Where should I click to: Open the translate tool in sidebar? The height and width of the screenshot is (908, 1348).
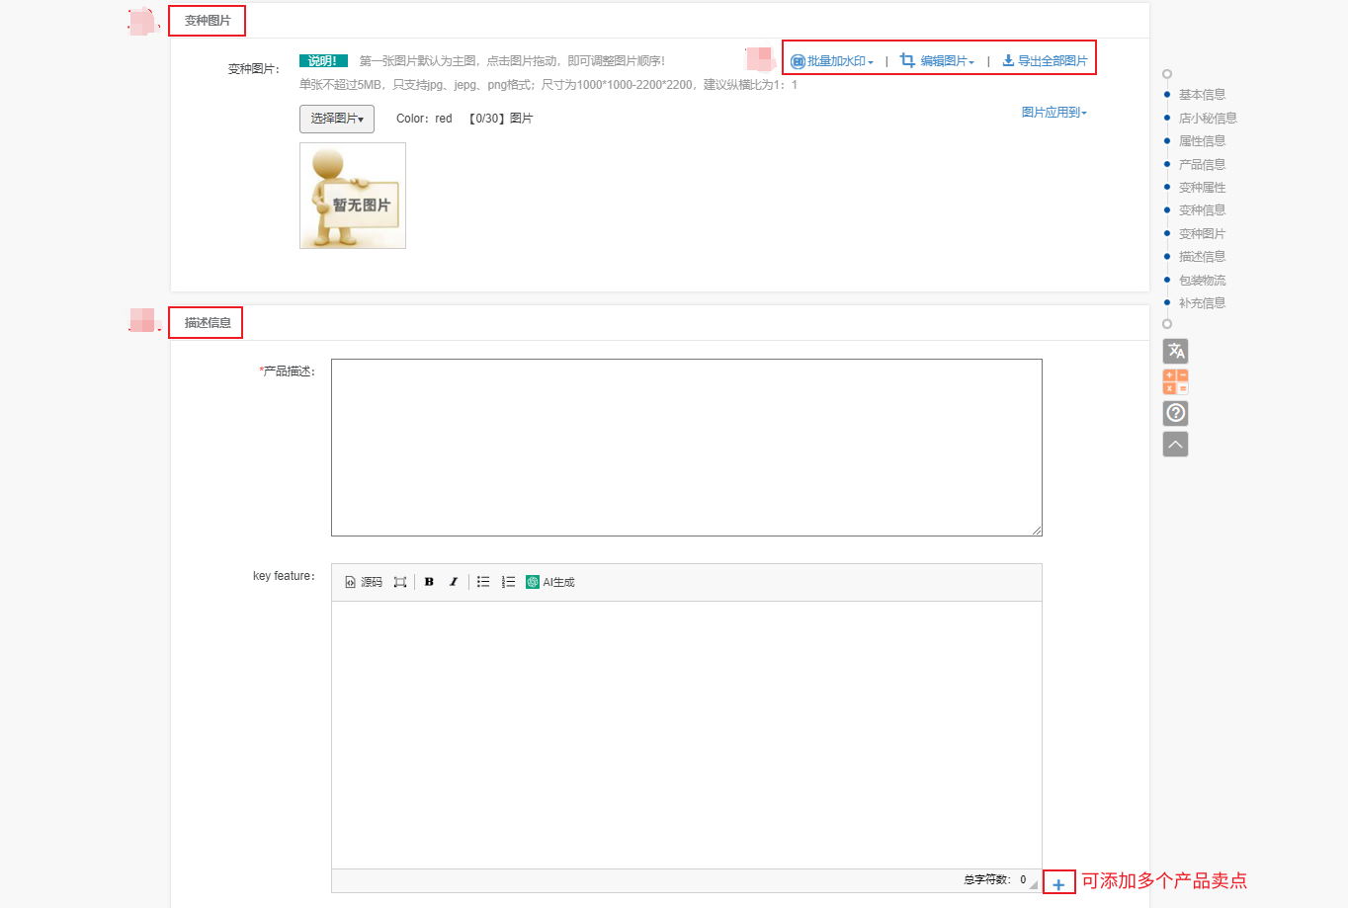[x=1176, y=351]
